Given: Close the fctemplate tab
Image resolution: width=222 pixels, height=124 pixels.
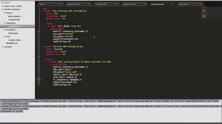Looking at the screenshot, I should [x=200, y=4].
